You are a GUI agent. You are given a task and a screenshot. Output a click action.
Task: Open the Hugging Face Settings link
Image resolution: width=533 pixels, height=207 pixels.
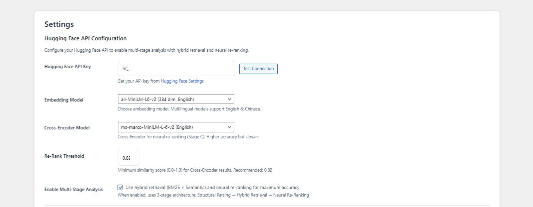[x=182, y=81]
